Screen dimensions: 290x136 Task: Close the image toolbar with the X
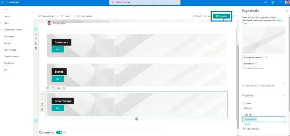(64, 88)
